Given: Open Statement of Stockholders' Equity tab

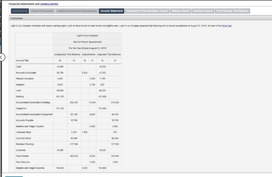Looking at the screenshot, I should [x=147, y=11].
